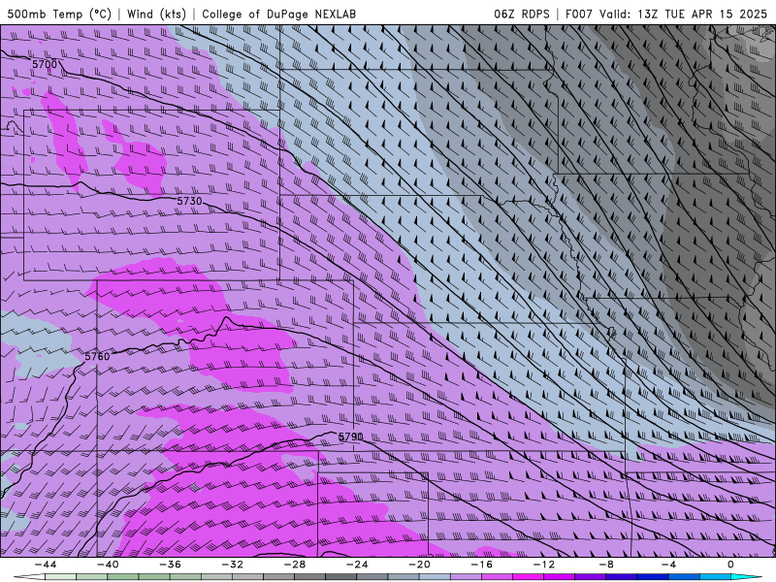
Task: Click the -32 colorbar scale label
Action: (233, 565)
